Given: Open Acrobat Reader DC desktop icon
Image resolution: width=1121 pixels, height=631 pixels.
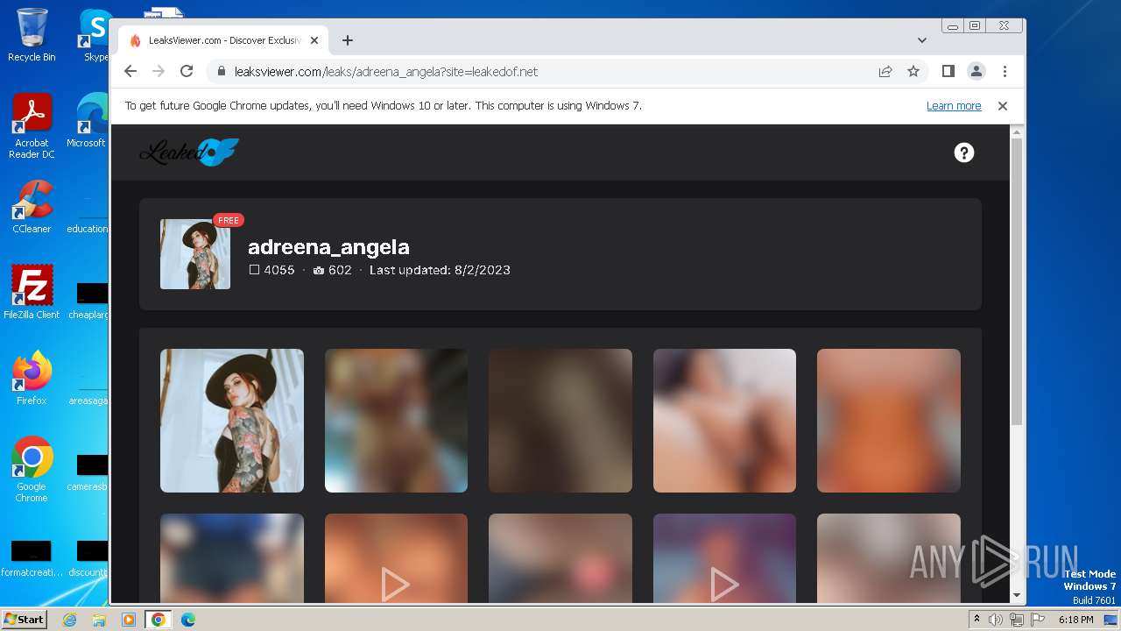Looking at the screenshot, I should (x=32, y=127).
